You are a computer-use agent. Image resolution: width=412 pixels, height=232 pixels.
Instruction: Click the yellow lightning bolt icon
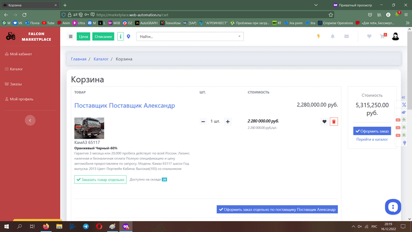point(318,36)
